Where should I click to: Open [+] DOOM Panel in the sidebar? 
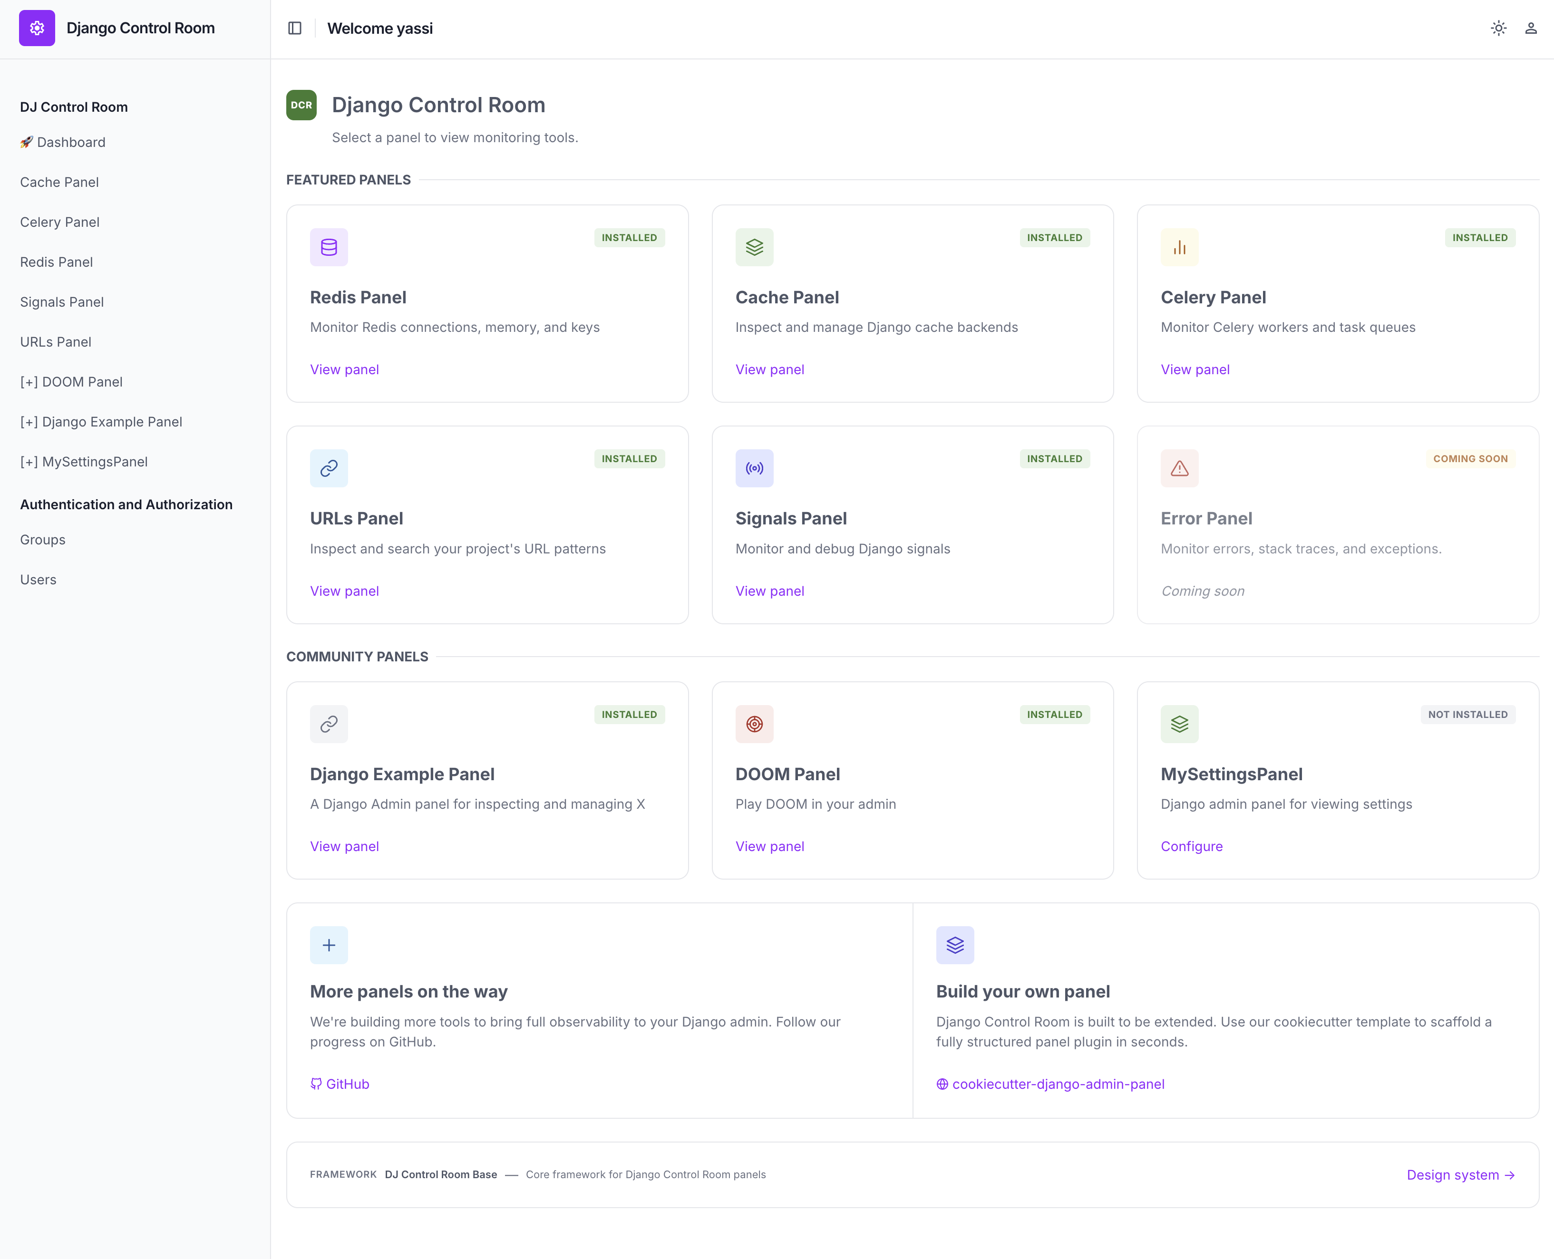pos(72,381)
